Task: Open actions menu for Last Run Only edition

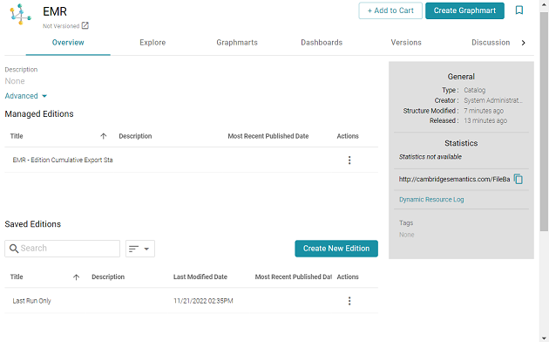Action: (x=349, y=301)
